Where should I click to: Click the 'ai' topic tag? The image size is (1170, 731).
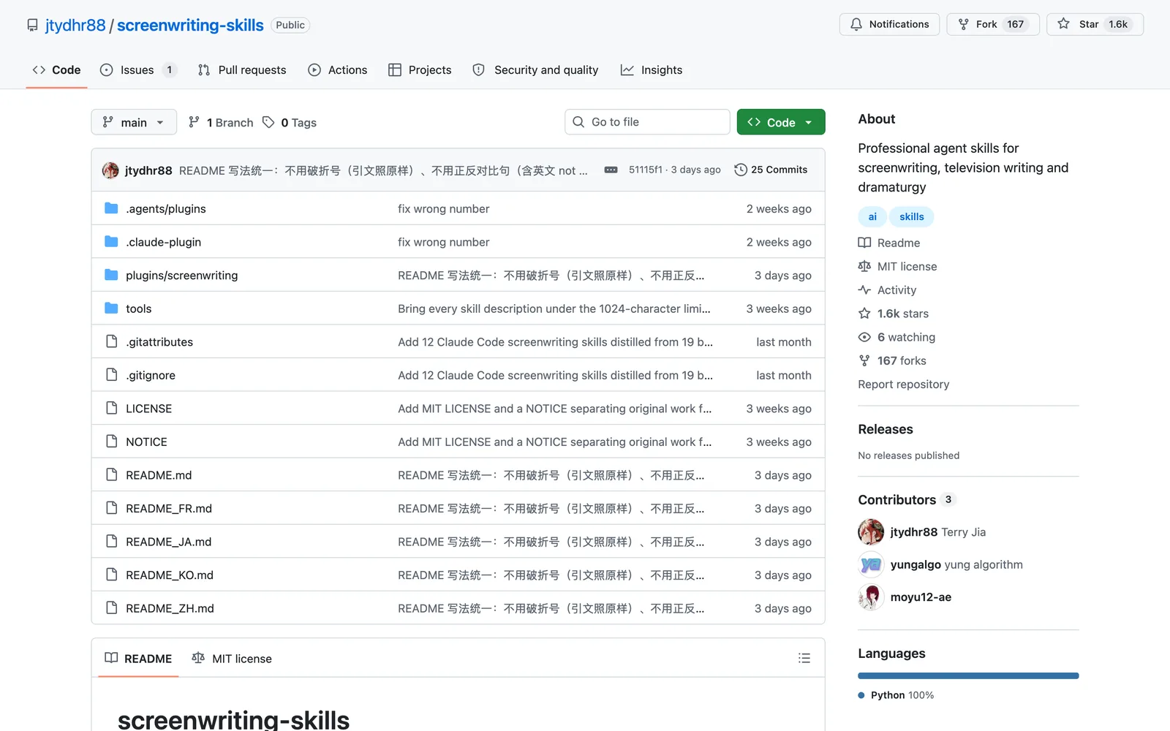tap(872, 216)
